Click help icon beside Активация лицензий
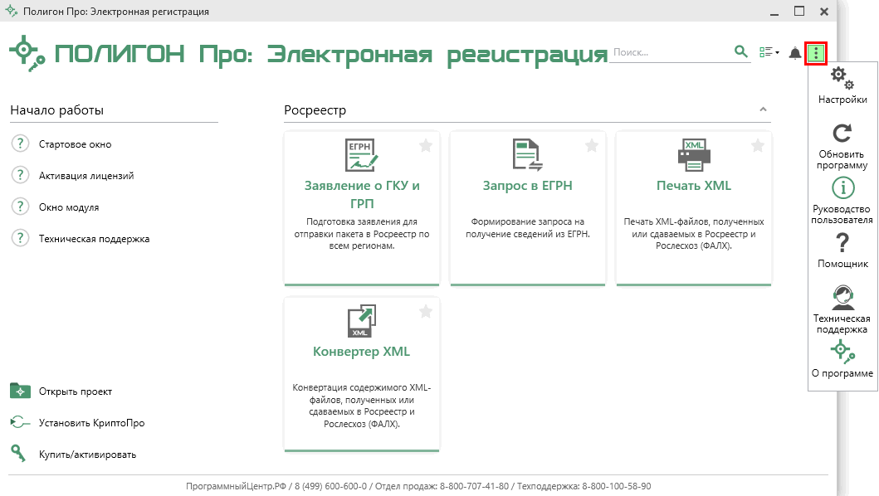This screenshot has height=496, width=879. (x=20, y=175)
